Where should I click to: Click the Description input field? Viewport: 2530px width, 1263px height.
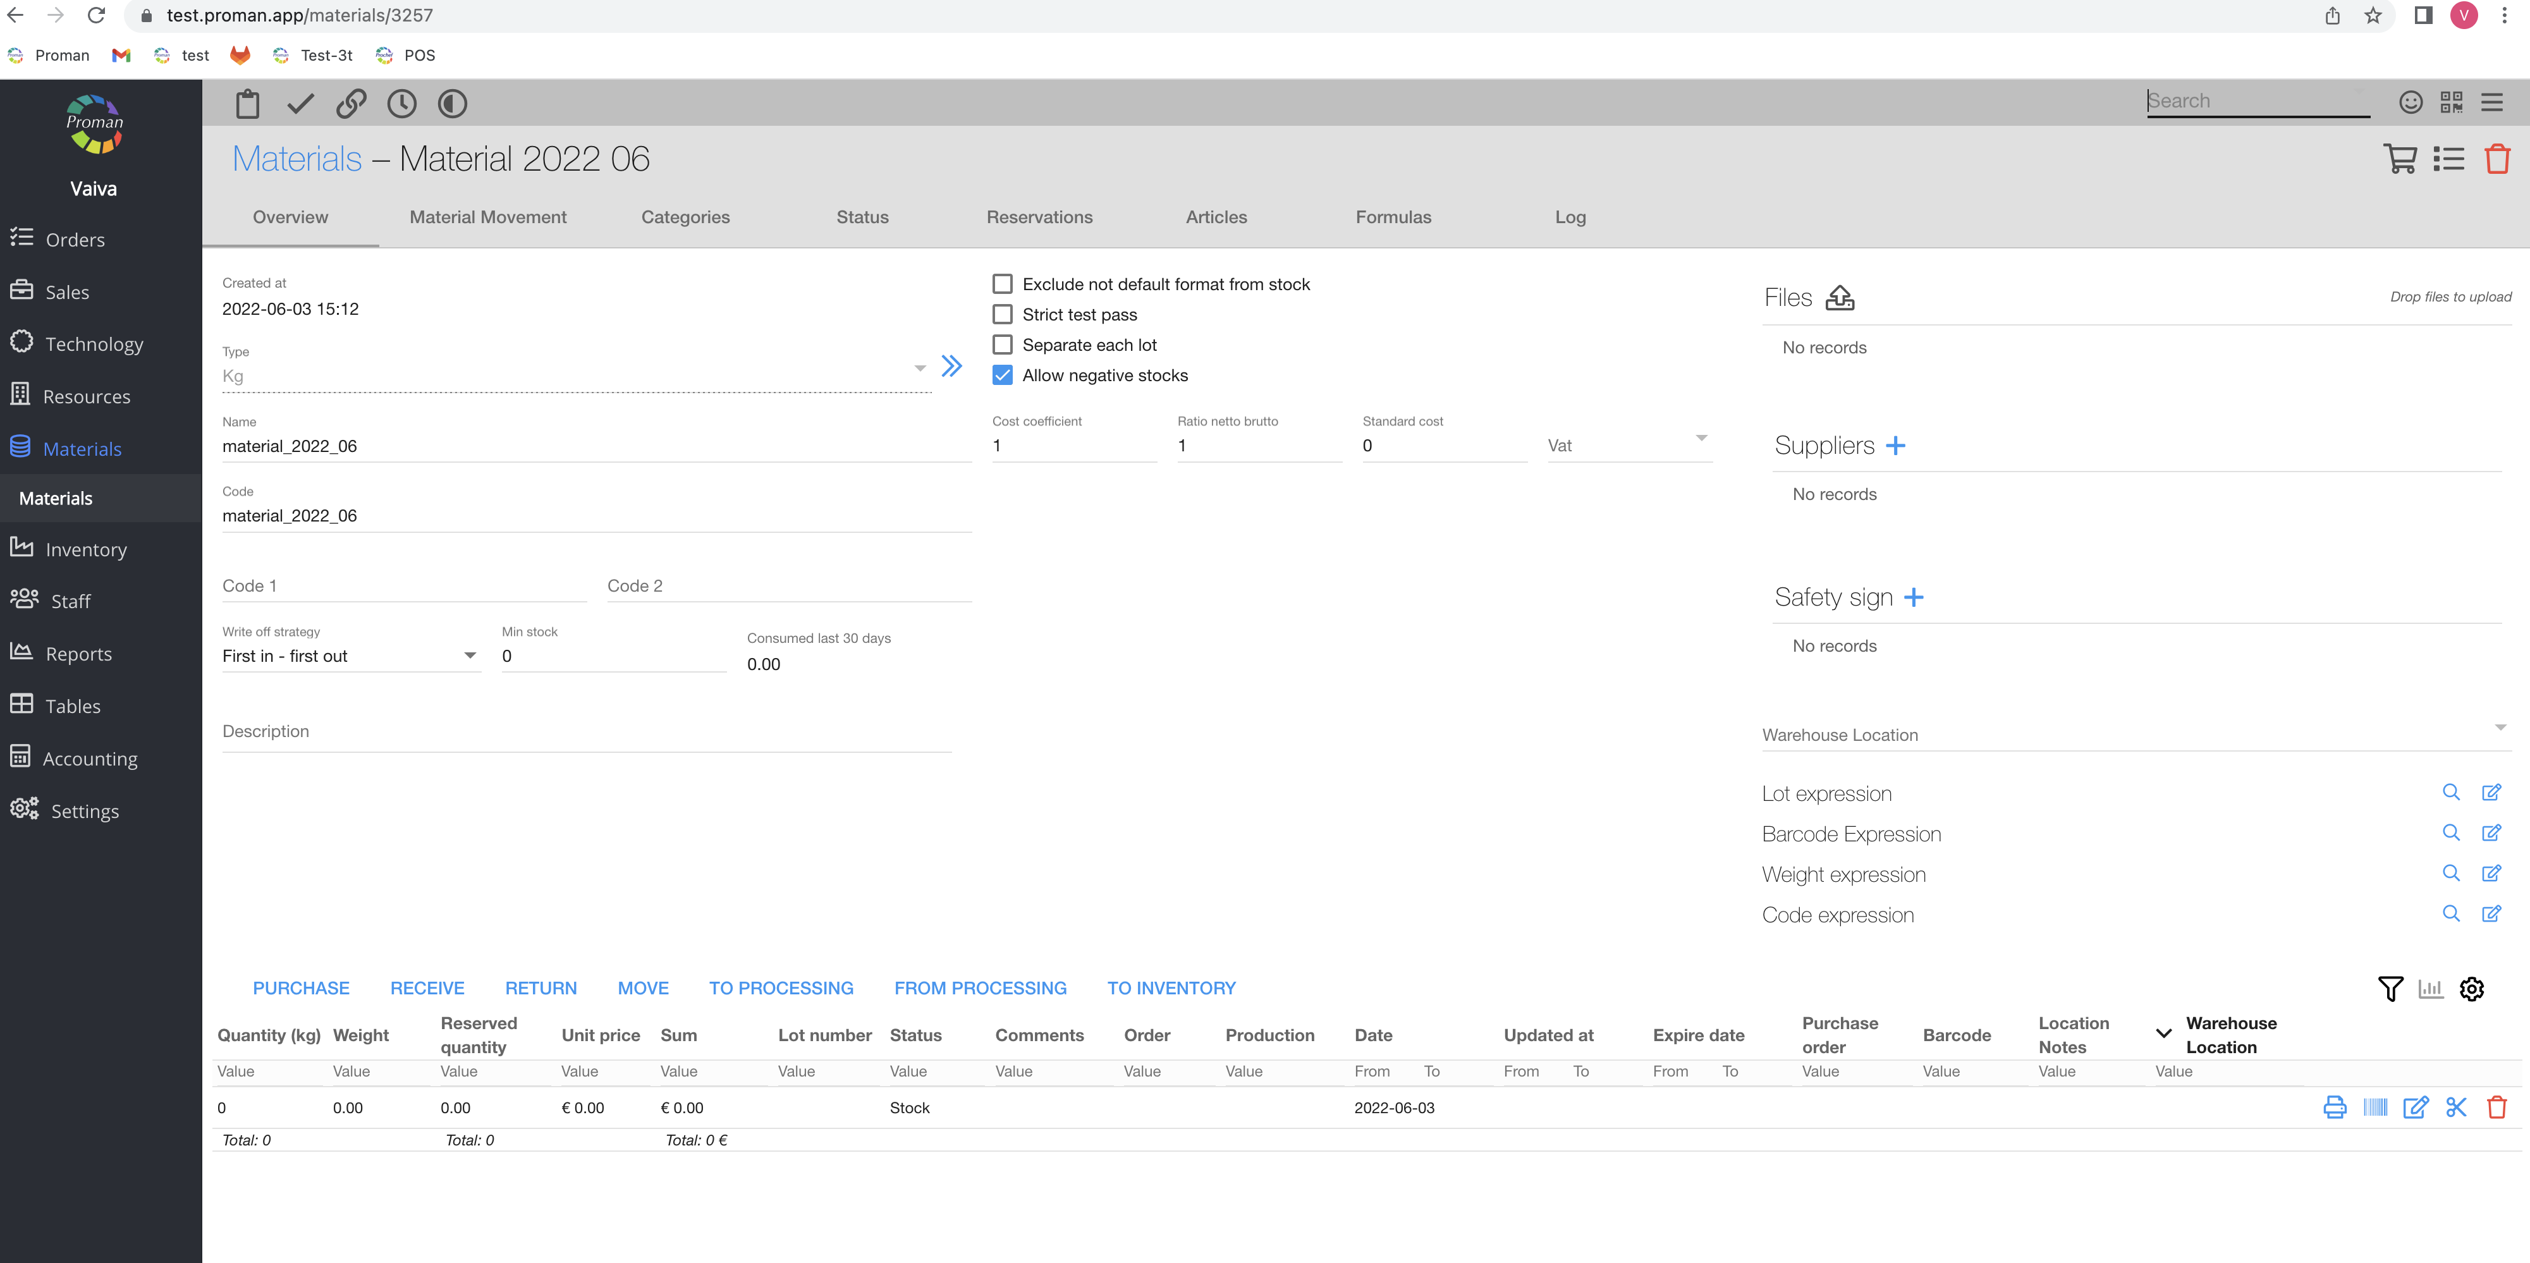586,731
